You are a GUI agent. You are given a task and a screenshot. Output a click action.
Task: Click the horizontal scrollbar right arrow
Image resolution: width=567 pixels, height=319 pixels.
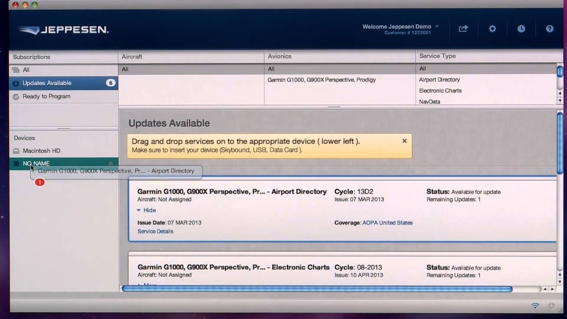click(x=552, y=289)
